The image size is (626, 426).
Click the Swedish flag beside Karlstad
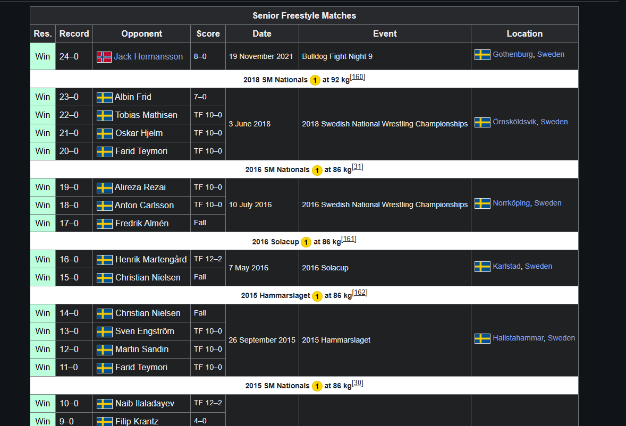click(x=483, y=267)
